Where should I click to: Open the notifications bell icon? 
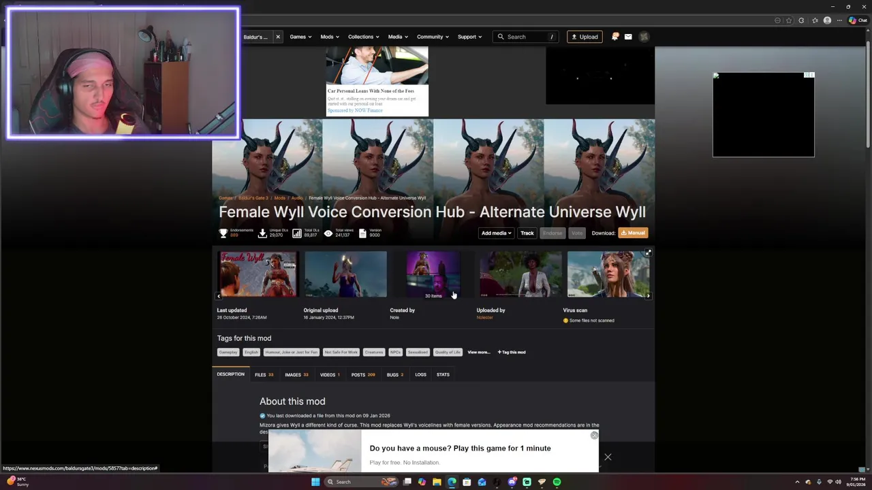coord(614,37)
